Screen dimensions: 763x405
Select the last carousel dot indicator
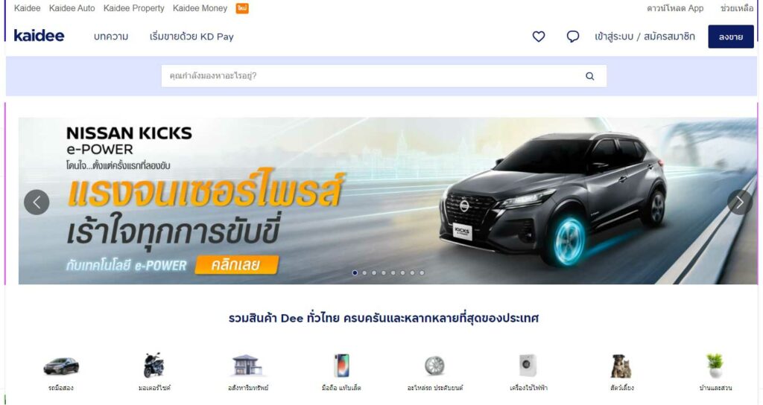tap(422, 272)
